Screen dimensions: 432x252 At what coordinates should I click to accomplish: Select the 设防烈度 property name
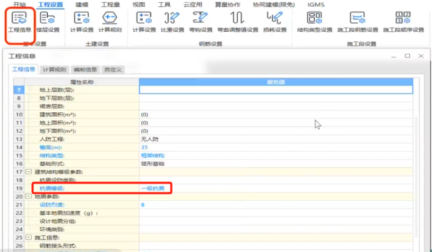(x=52, y=205)
